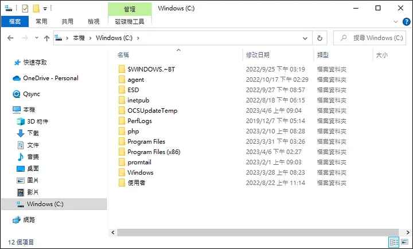Open the address bar history dropdown
This screenshot has height=249, width=413.
[305, 38]
